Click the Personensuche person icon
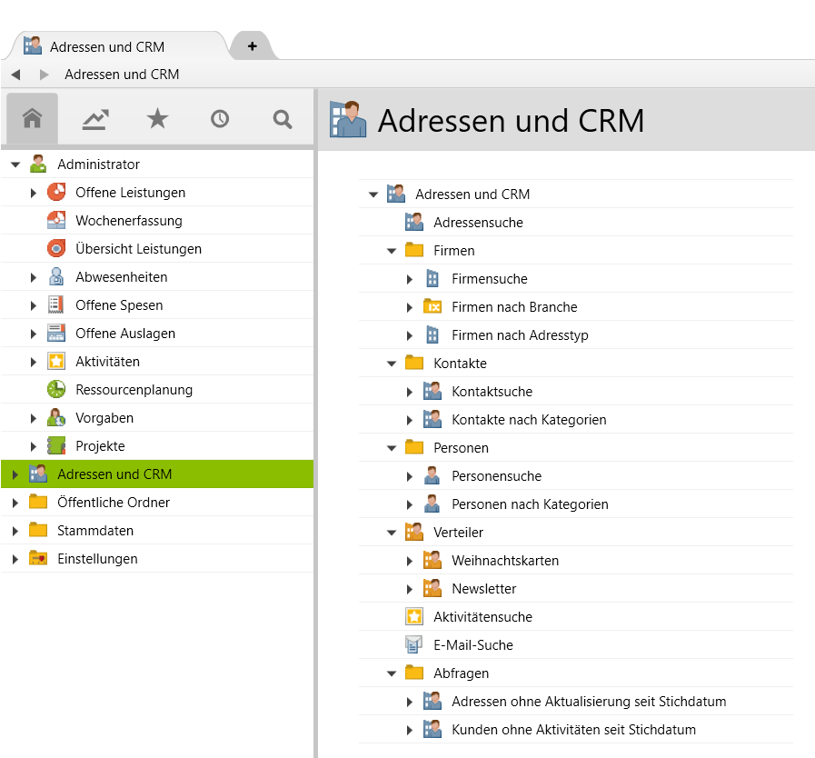Screen dimensions: 815x758 click(x=432, y=475)
